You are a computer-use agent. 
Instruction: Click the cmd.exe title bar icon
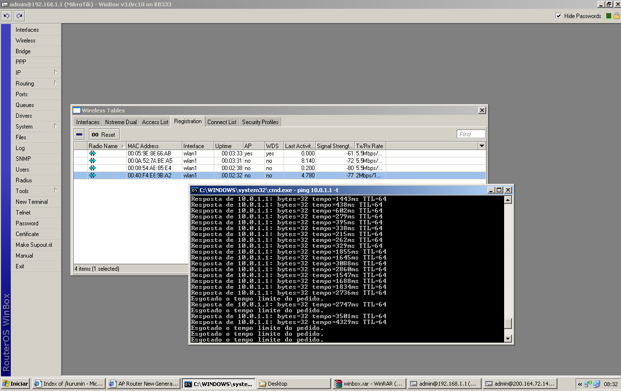click(195, 190)
